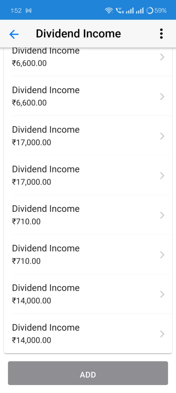Tap the Gmail notification icon in status bar
The height and width of the screenshot is (393, 176).
29,11
